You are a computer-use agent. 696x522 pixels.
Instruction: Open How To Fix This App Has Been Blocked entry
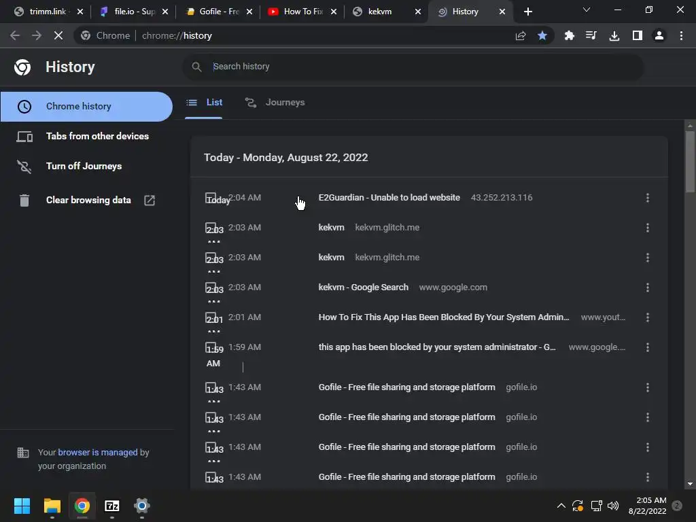(443, 317)
